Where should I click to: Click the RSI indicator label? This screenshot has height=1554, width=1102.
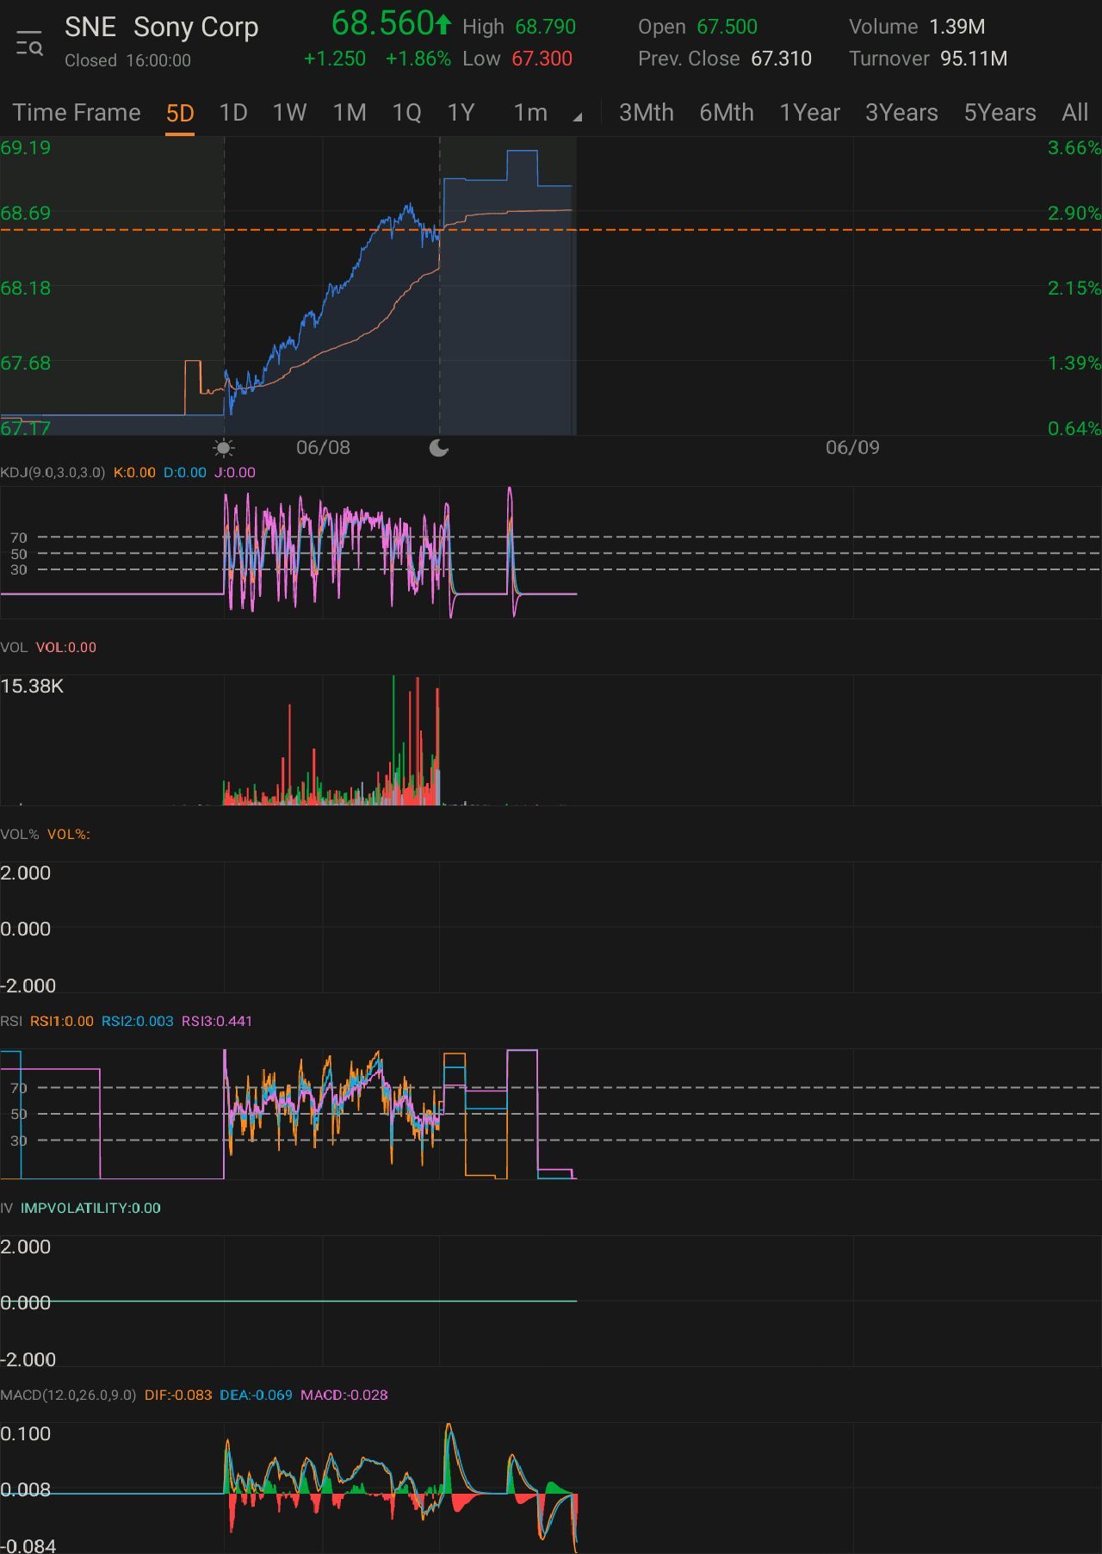coord(11,1021)
